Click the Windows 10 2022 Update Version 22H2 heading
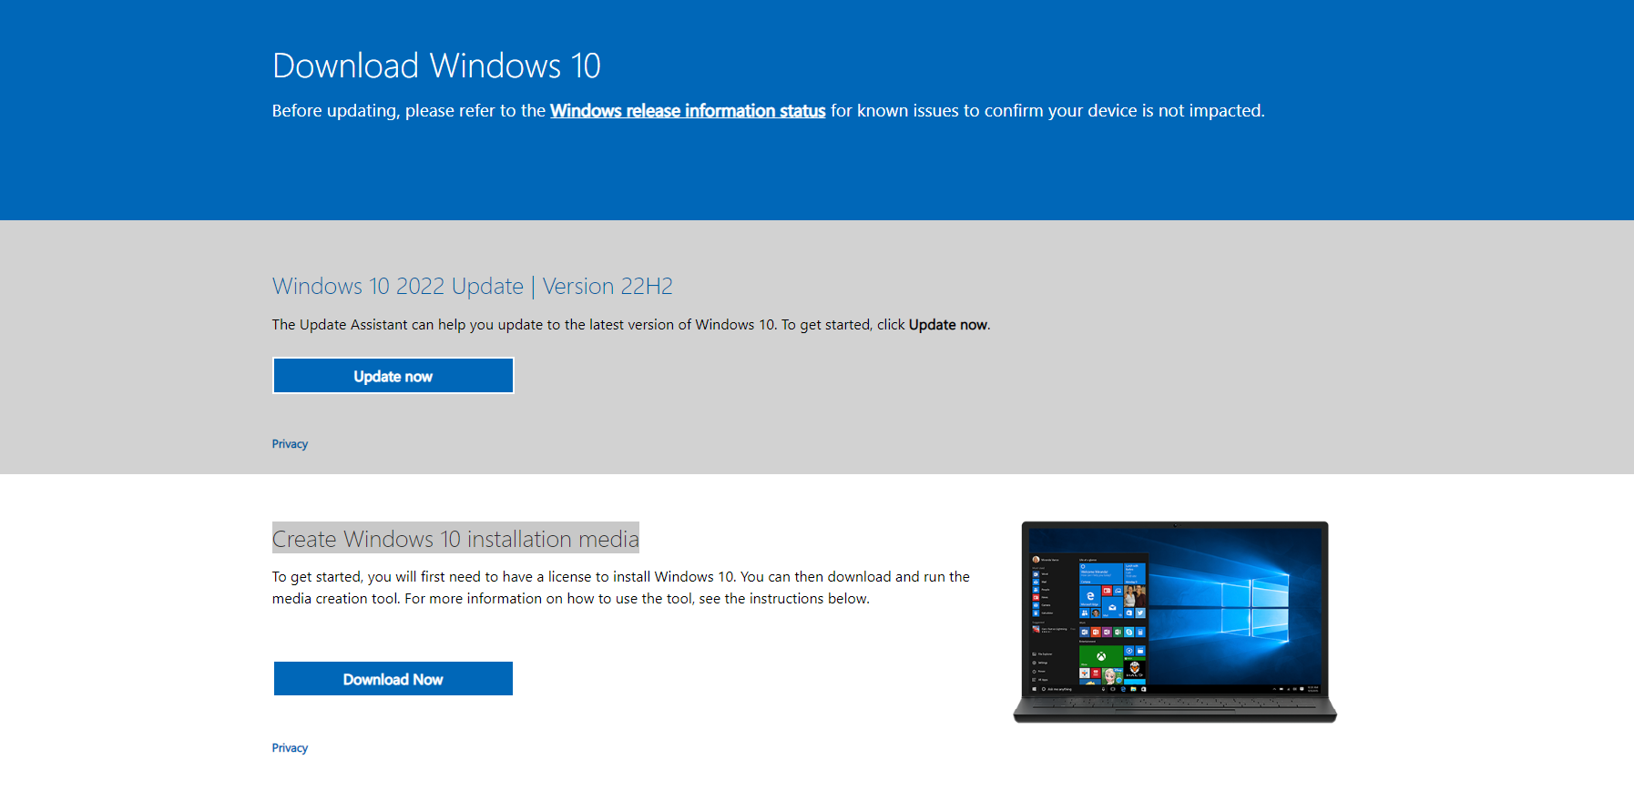This screenshot has height=790, width=1634. (x=472, y=287)
